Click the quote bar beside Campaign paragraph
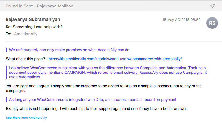The height and width of the screenshot is (124, 222). 6,73
